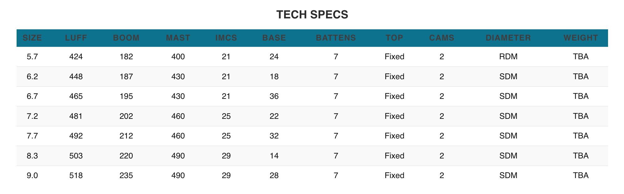The height and width of the screenshot is (194, 624).
Task: Click the TOP column header
Action: (394, 38)
